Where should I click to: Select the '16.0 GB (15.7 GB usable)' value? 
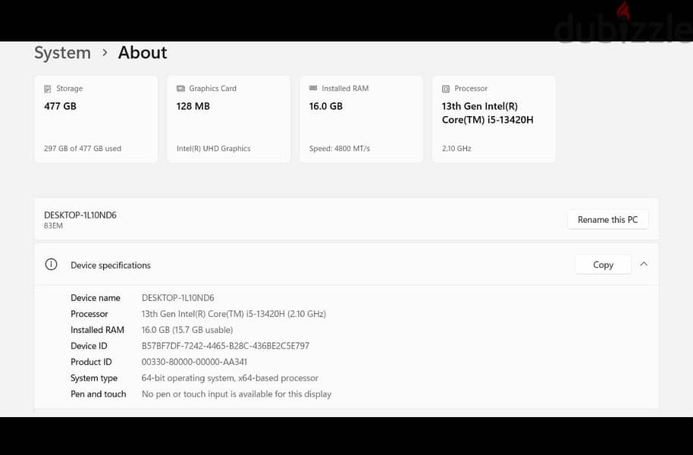click(187, 330)
